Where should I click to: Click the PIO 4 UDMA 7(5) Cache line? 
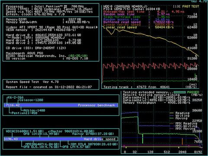pos(132,9)
